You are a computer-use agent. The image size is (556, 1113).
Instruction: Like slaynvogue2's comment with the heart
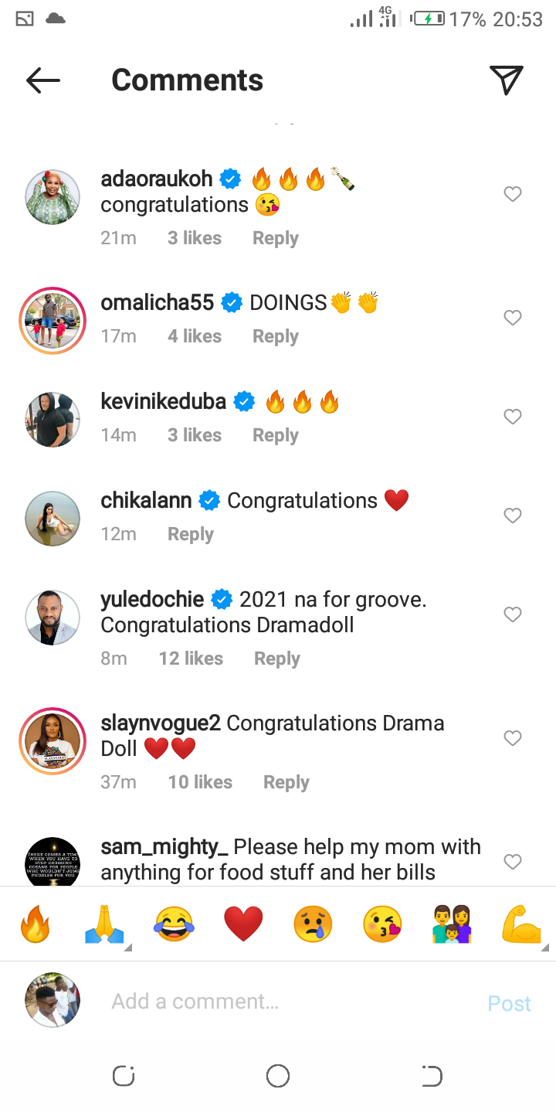[x=513, y=738]
